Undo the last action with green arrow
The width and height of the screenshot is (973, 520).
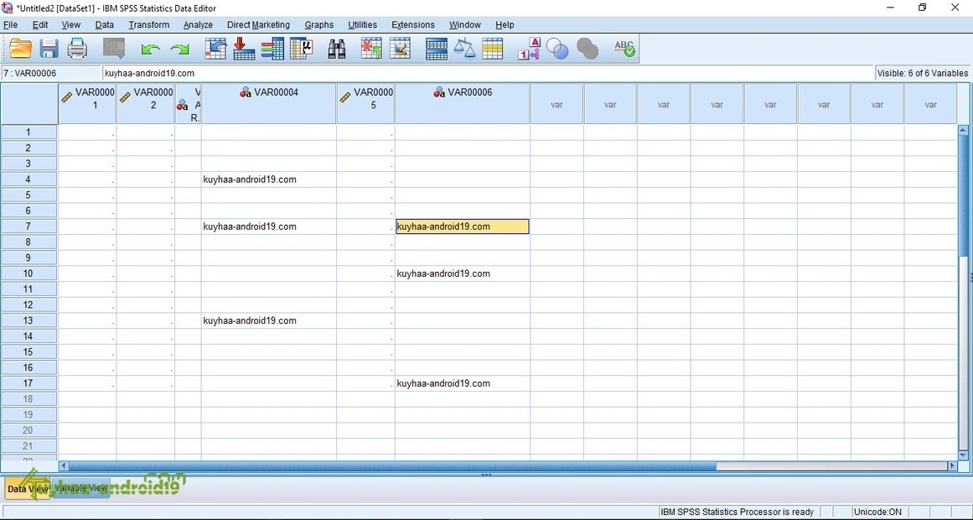point(150,49)
